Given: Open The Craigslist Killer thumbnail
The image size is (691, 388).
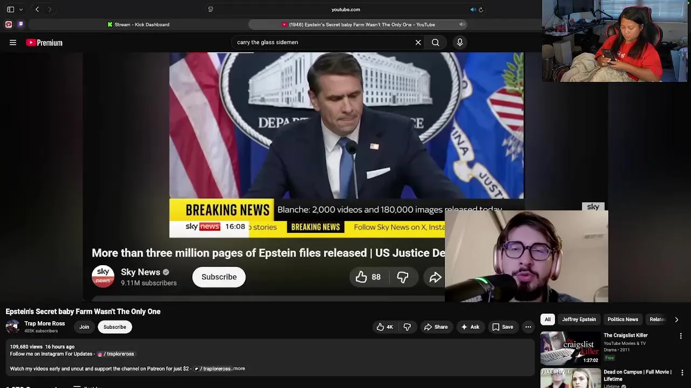Looking at the screenshot, I should (x=570, y=348).
